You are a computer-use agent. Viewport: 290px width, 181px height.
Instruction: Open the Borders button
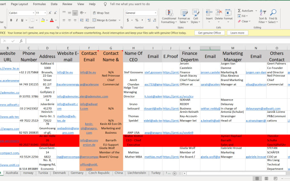coord(32,20)
